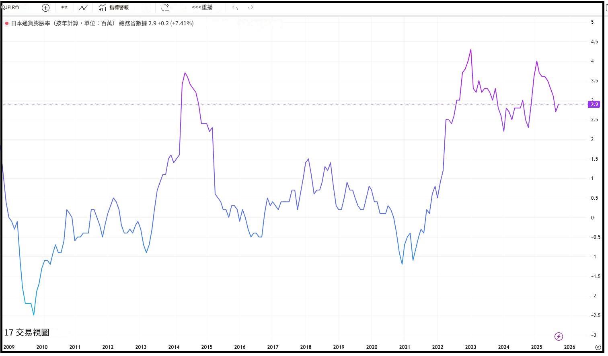Start bar replay with <<<重播

pos(202,8)
